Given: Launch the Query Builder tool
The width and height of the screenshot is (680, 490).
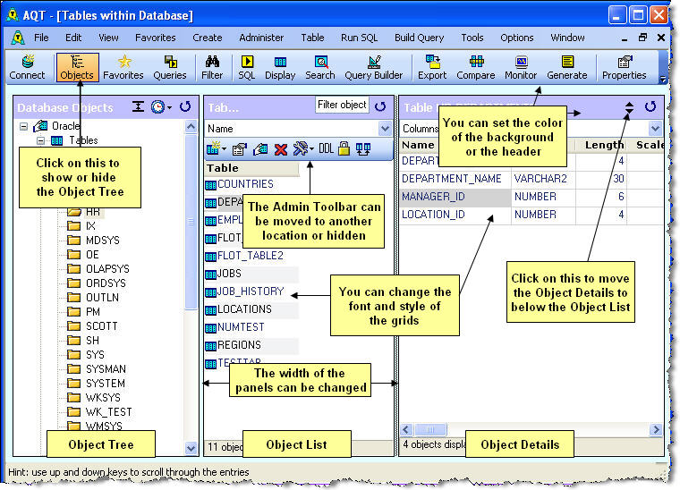Looking at the screenshot, I should (x=374, y=67).
